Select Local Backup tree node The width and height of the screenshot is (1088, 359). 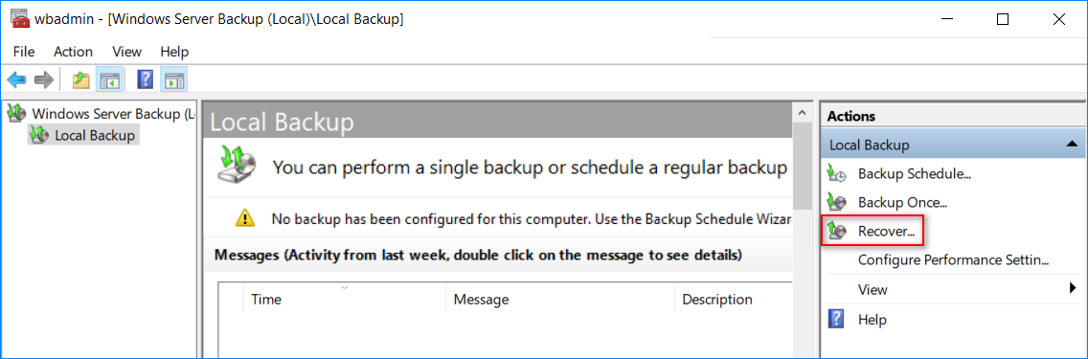click(95, 135)
